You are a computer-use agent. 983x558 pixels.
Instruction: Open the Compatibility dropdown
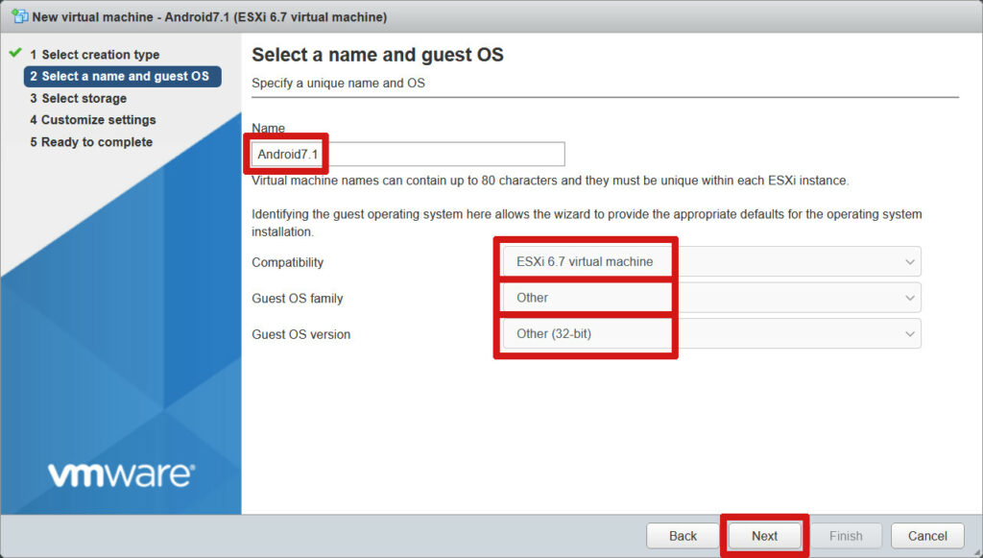point(711,261)
